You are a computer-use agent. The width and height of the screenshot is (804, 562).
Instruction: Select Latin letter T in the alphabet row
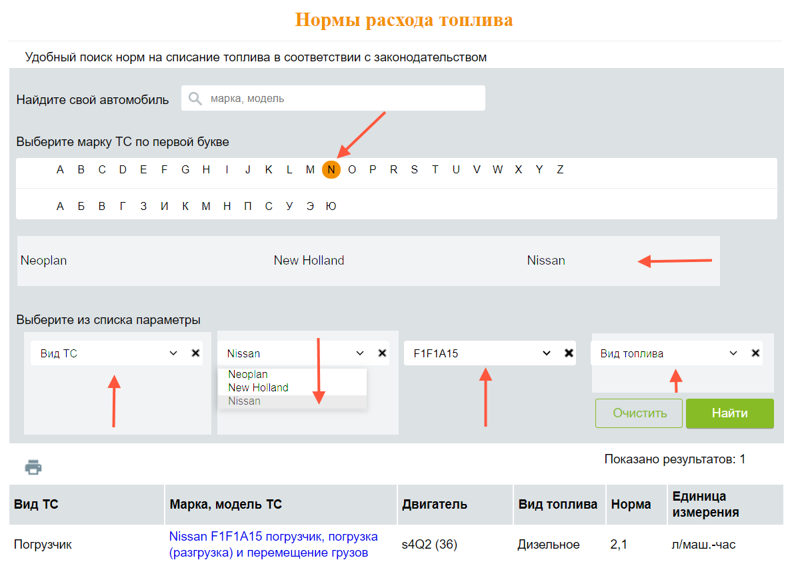point(435,170)
